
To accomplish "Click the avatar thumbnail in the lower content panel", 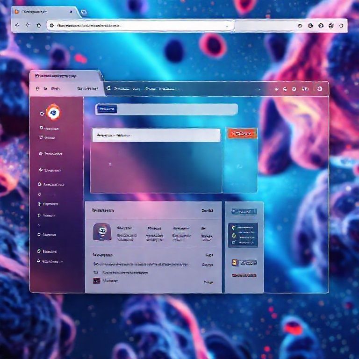I will pyautogui.click(x=101, y=230).
